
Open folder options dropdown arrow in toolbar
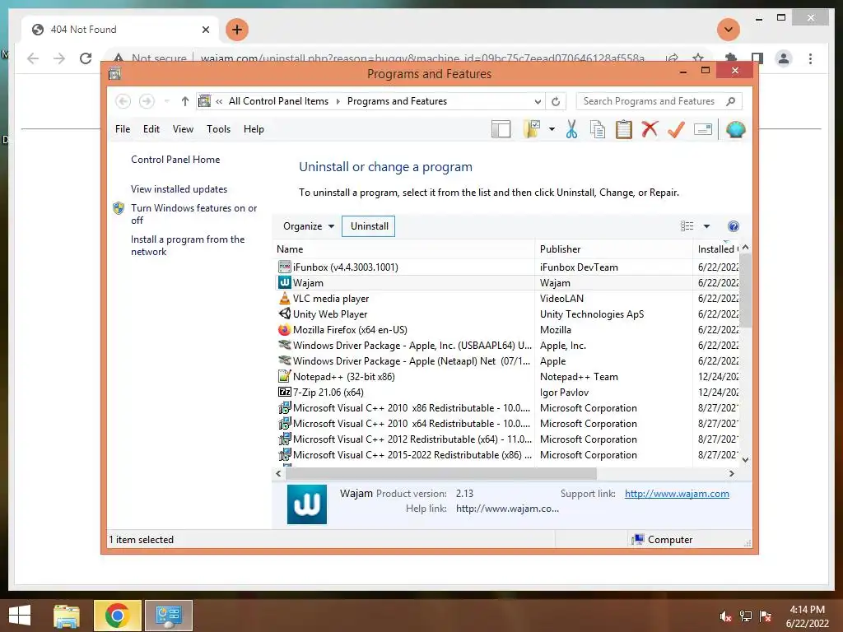coord(552,129)
